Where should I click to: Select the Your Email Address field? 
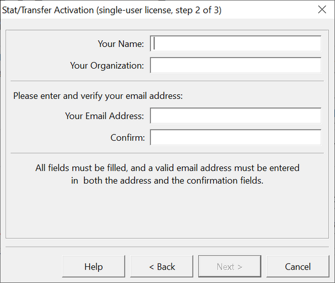tap(235, 116)
